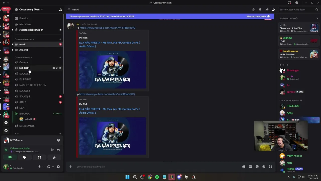Open user settings gear

(58, 167)
